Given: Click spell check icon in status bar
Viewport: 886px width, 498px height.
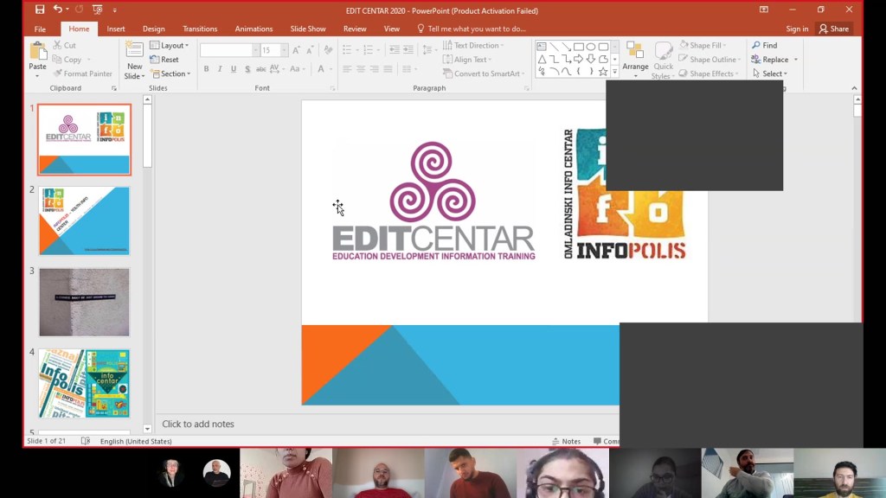Looking at the screenshot, I should [x=86, y=441].
